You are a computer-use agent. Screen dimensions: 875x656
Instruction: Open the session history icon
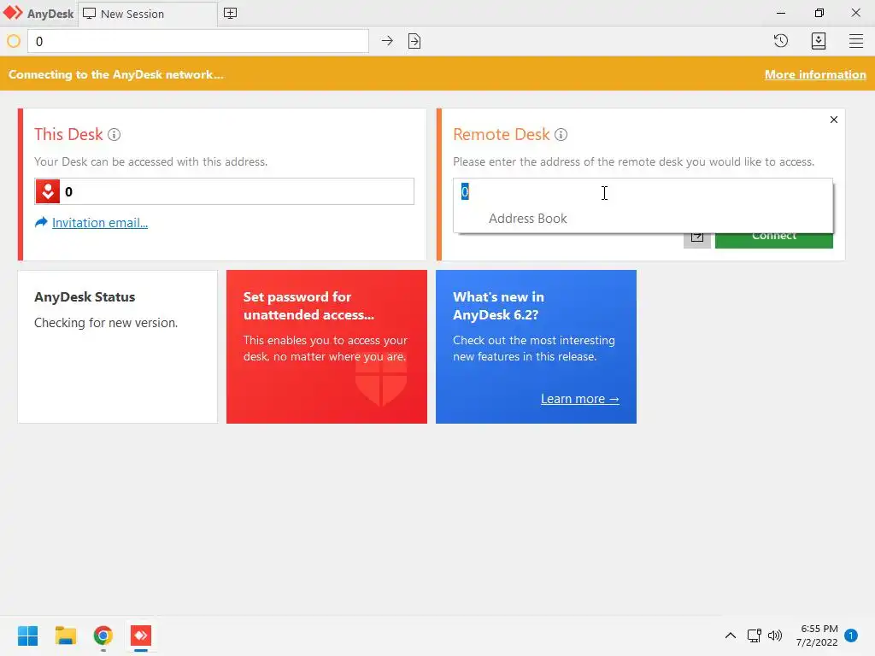tap(781, 41)
